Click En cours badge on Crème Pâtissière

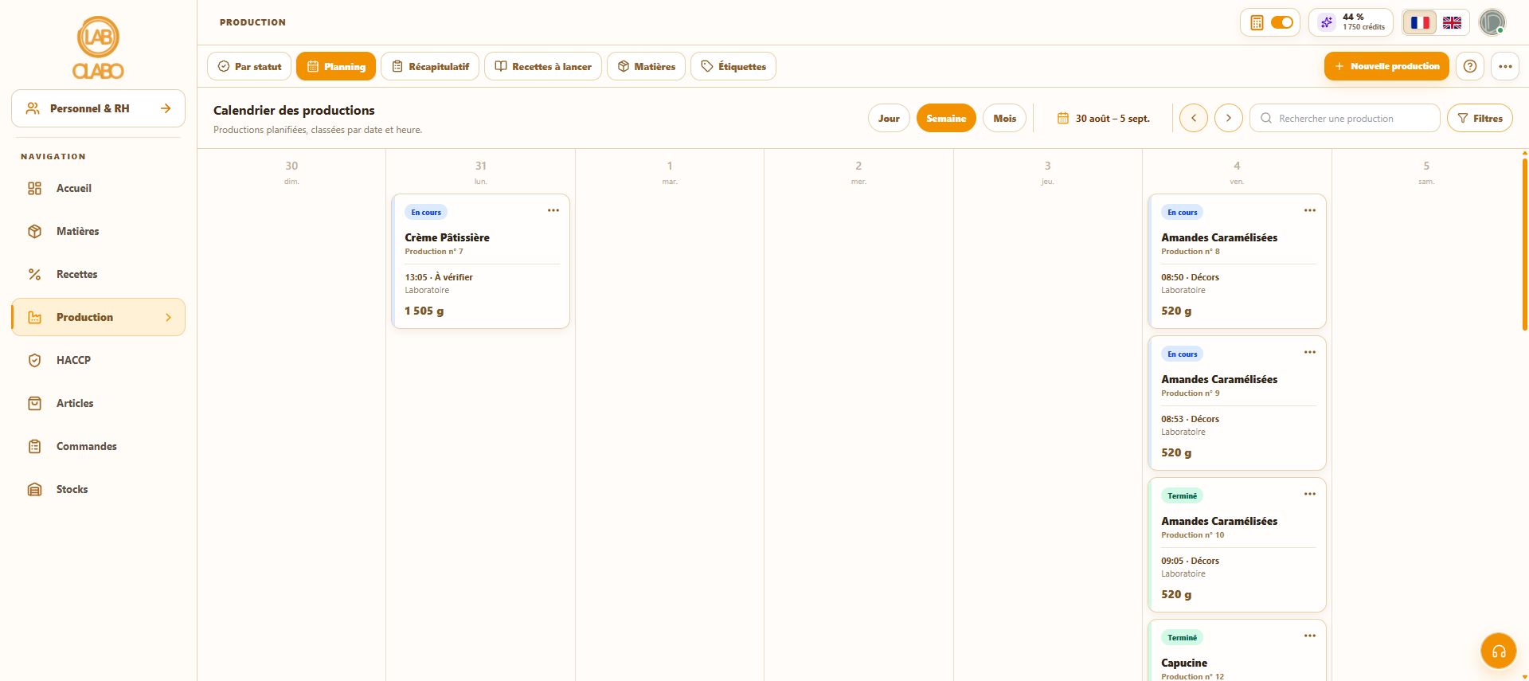tap(426, 213)
